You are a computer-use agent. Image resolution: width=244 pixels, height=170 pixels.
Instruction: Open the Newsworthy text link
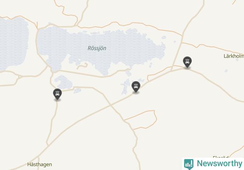(219, 163)
